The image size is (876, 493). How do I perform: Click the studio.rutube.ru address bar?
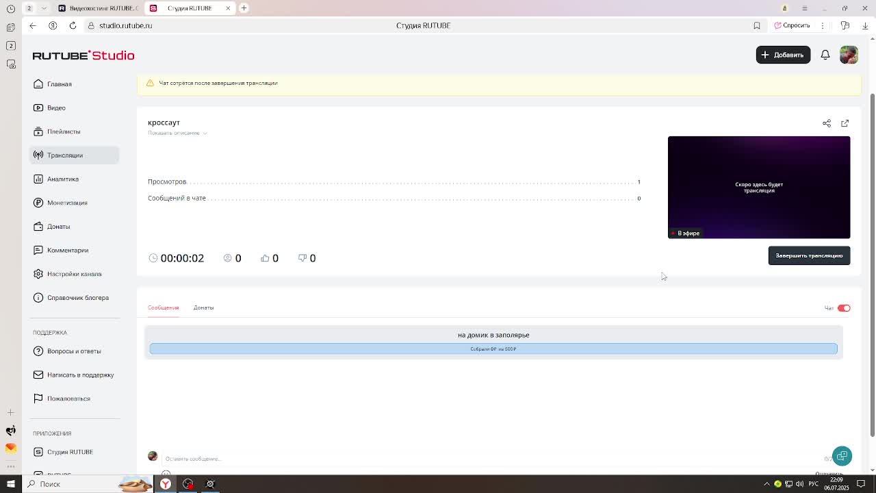point(125,25)
